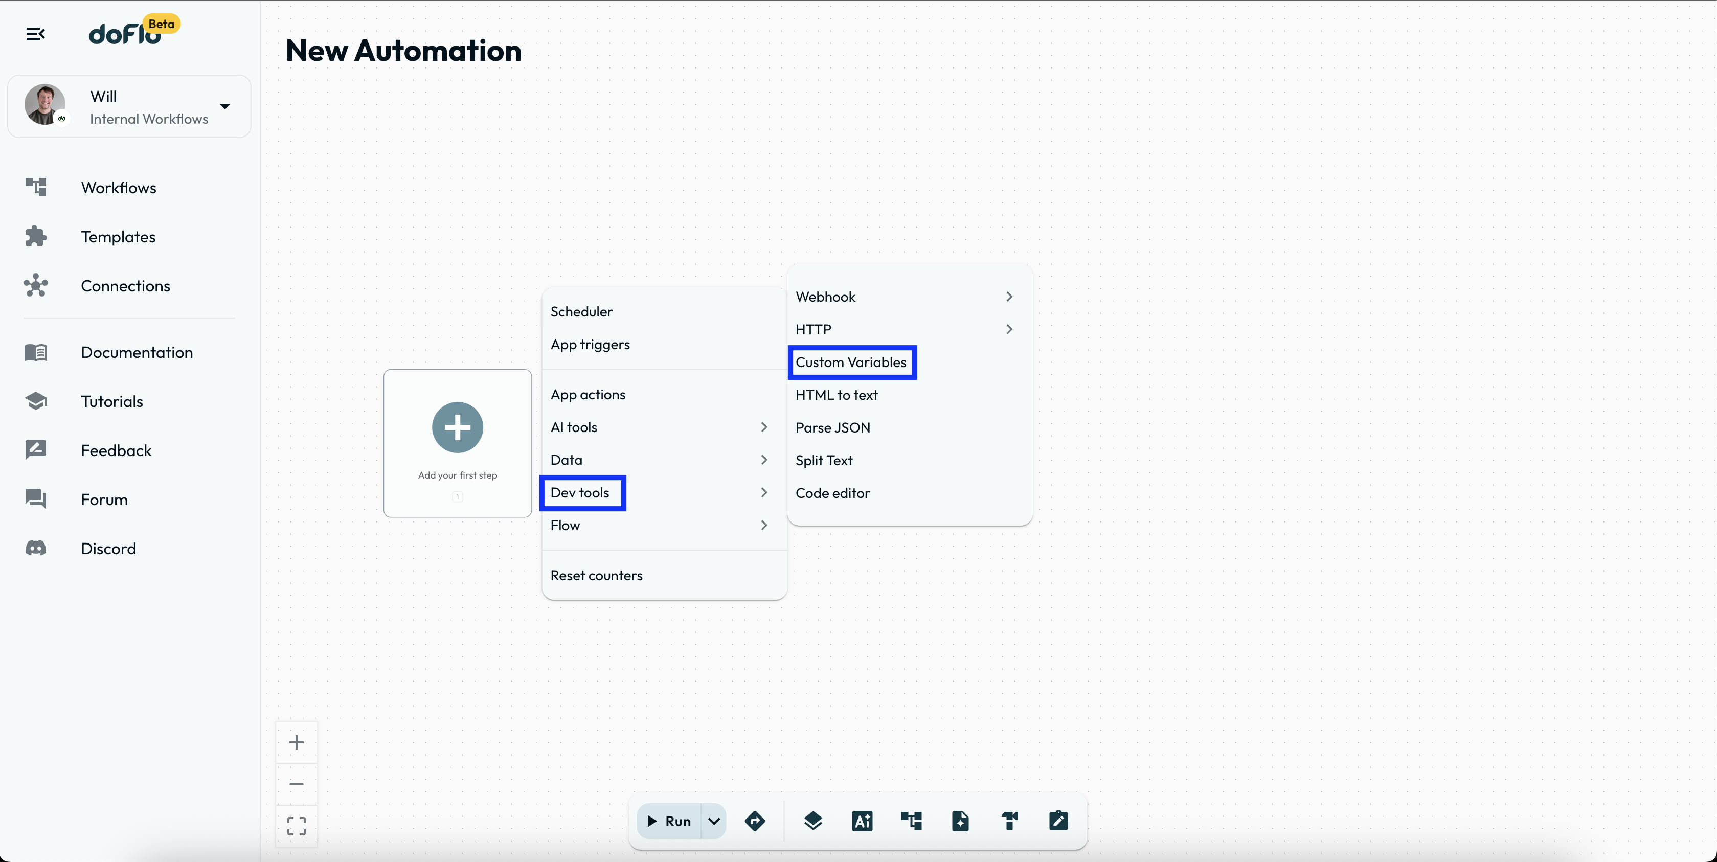Screen dimensions: 1717x862
Task: Expand the Will Internal Workflows account switcher
Action: pos(224,107)
